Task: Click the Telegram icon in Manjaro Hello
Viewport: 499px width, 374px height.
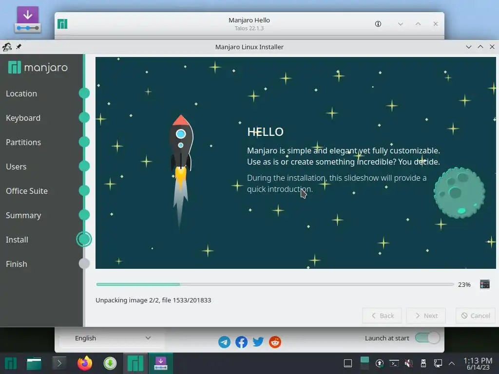Action: [224, 342]
